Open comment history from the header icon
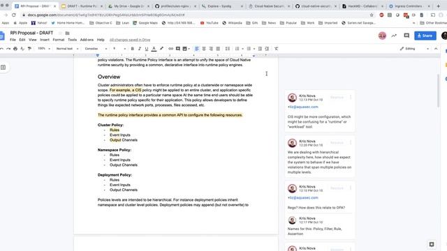The width and height of the screenshot is (447, 251). click(x=406, y=36)
